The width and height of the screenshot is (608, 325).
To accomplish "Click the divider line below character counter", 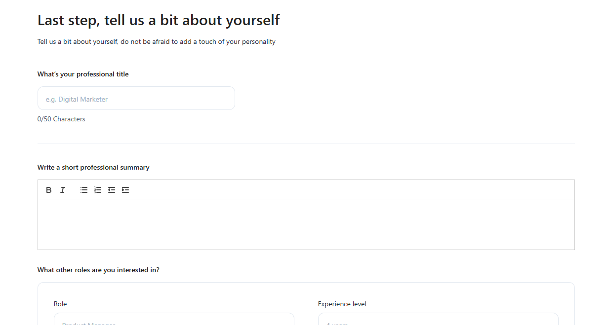I will pyautogui.click(x=306, y=144).
